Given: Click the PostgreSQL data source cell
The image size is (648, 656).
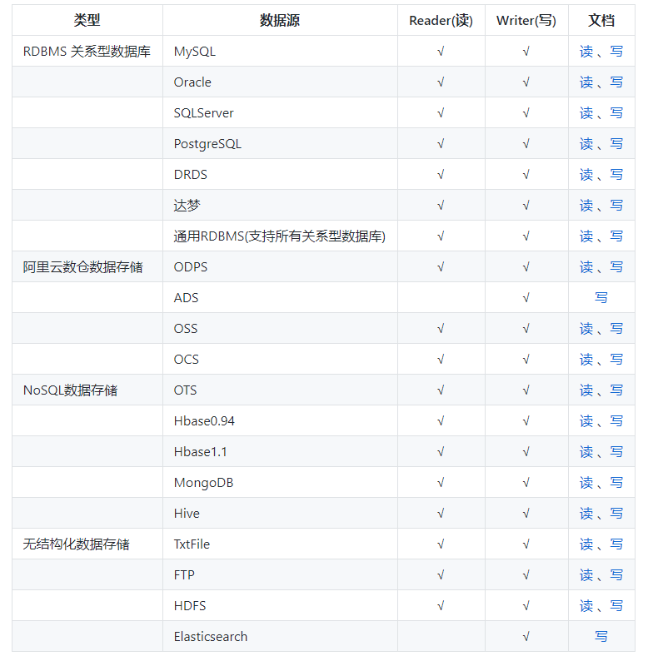Looking at the screenshot, I should click(x=280, y=144).
